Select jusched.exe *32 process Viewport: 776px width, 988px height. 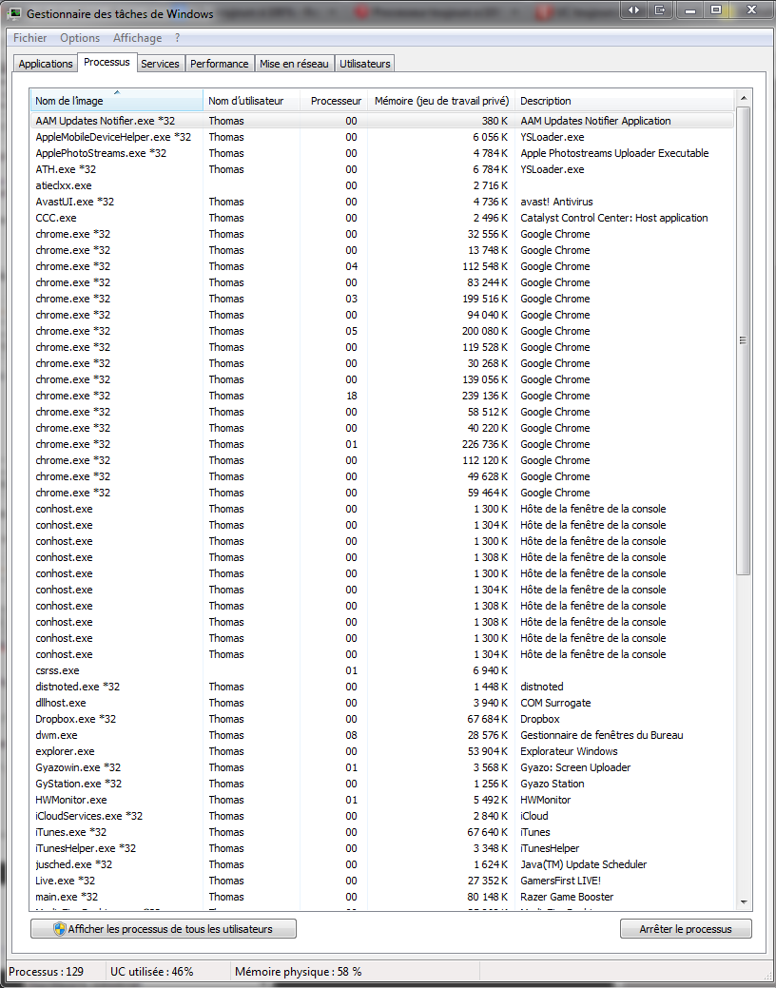(382, 864)
